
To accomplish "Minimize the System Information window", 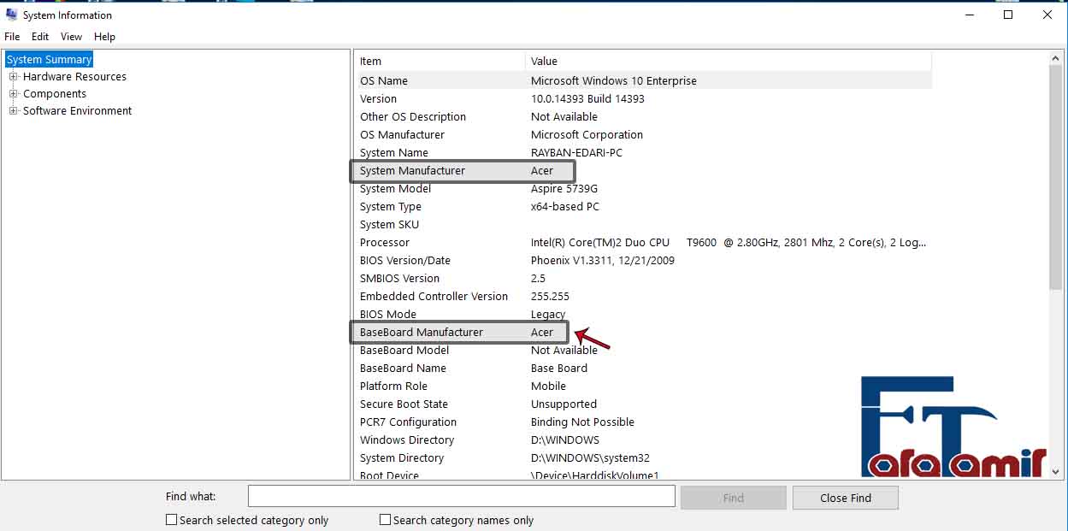I will 969,15.
